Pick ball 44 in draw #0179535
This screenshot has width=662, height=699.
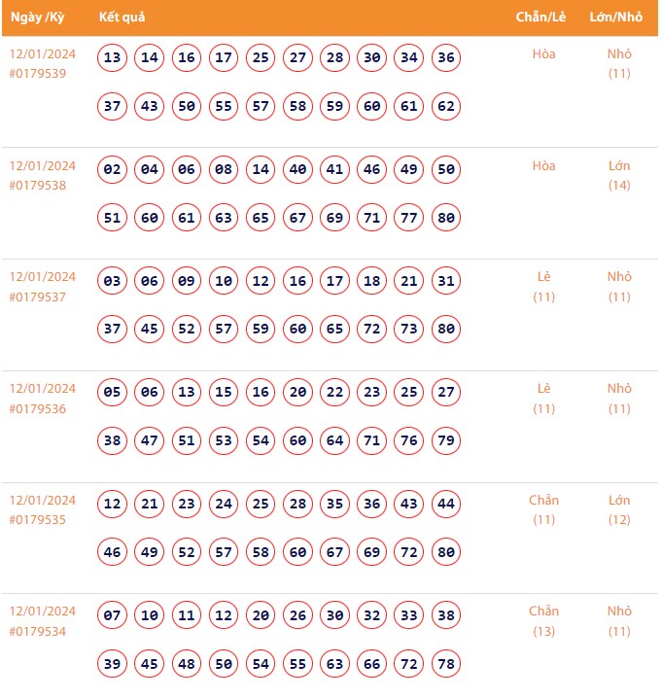pos(446,505)
